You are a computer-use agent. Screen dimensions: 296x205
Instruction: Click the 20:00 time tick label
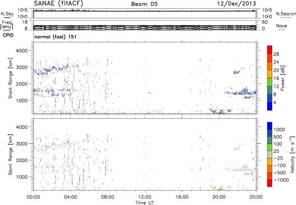[x=219, y=197]
